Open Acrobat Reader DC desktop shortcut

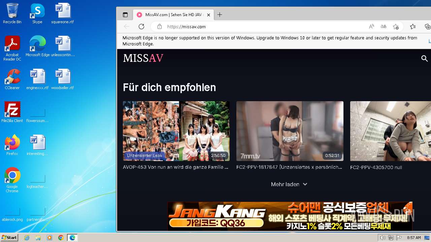[x=12, y=49]
